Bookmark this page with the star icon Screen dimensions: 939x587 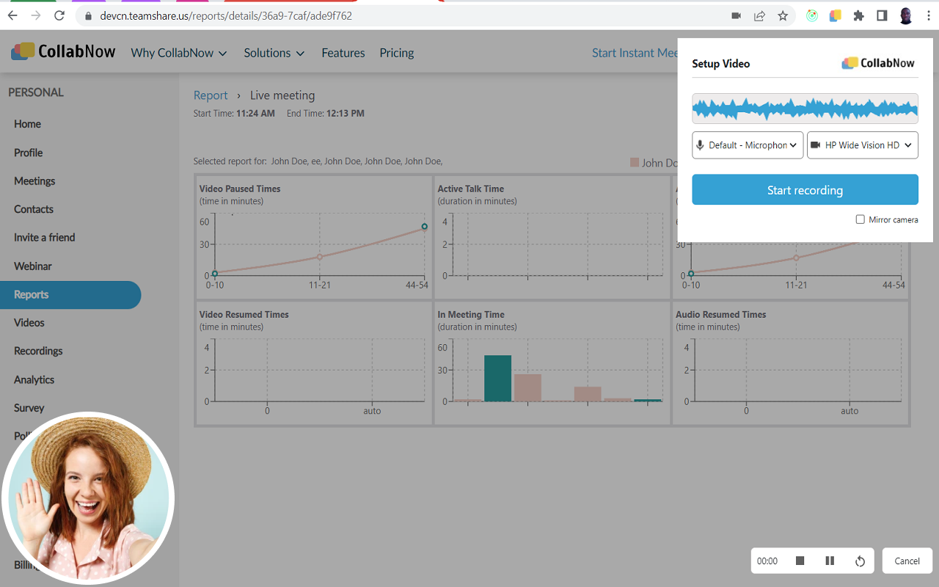click(x=783, y=15)
